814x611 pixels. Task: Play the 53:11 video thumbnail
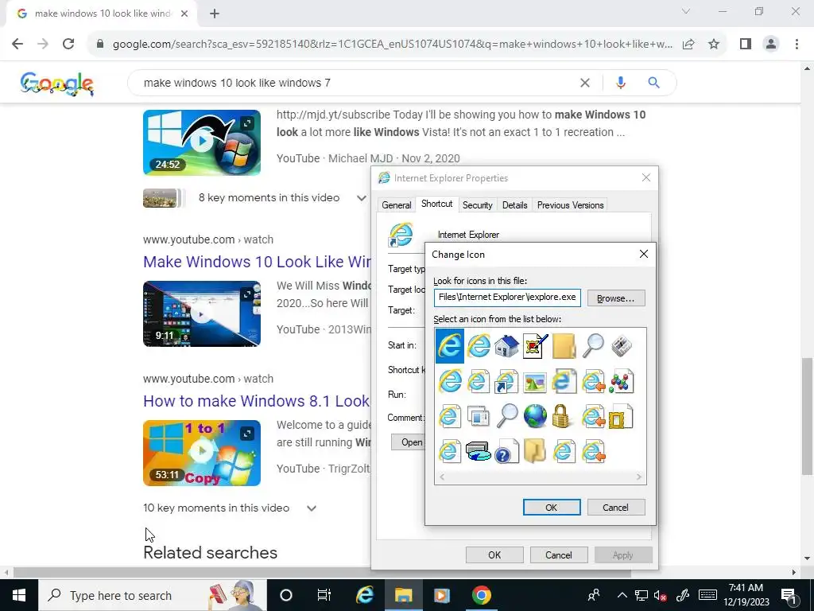[201, 453]
